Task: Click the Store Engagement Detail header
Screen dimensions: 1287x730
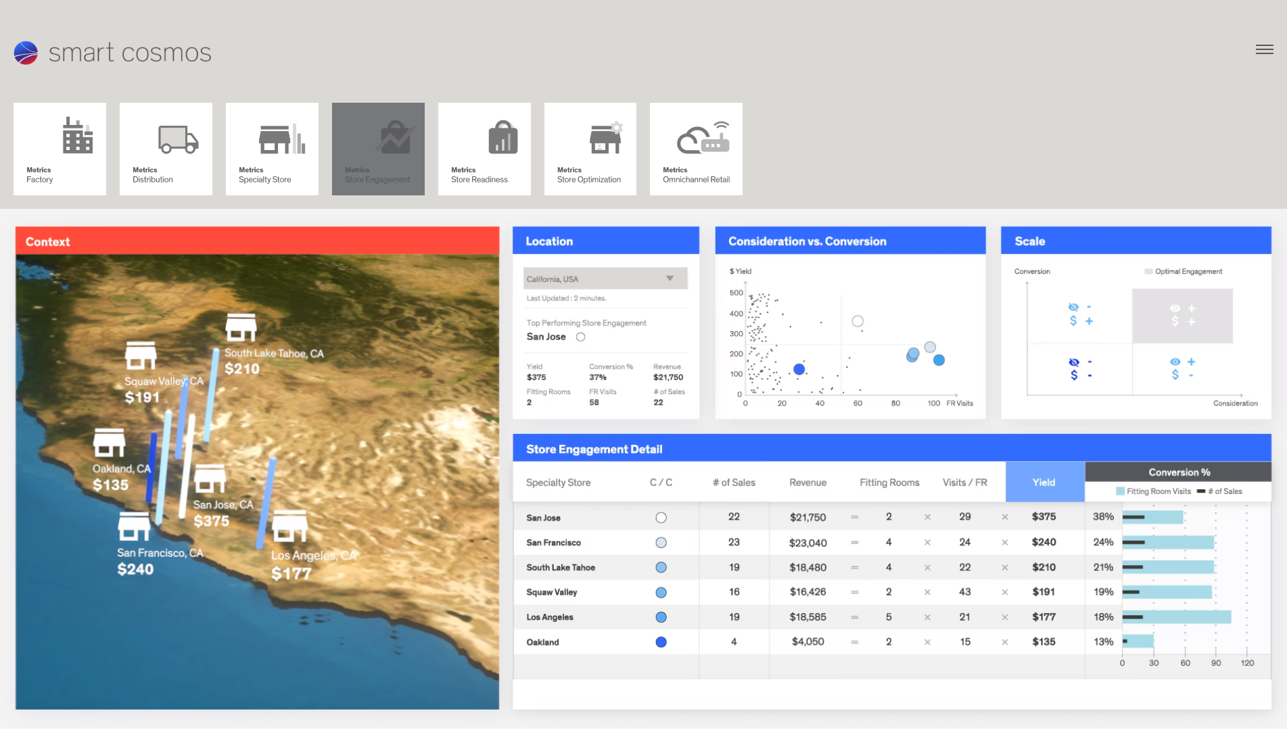Action: tap(594, 448)
